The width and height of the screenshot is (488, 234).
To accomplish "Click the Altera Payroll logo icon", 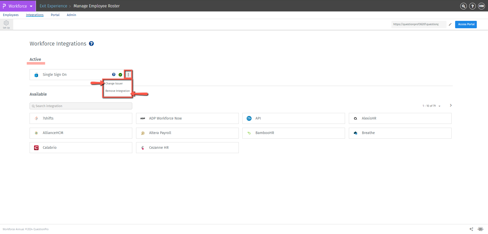I will pos(143,133).
